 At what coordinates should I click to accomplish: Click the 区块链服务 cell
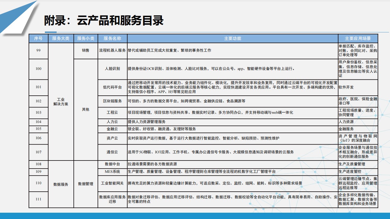112,101
